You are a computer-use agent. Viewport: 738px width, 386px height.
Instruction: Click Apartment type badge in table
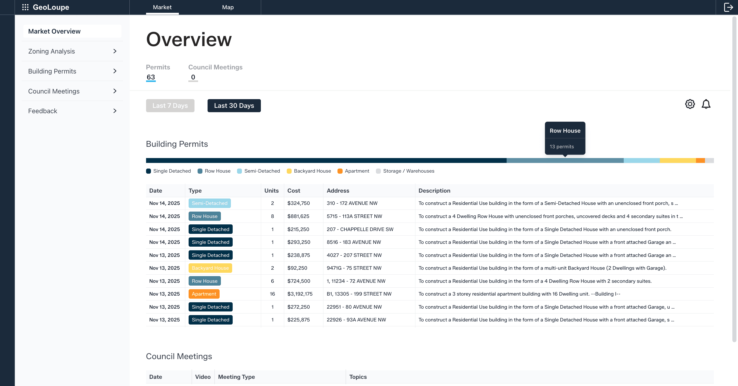tap(204, 294)
